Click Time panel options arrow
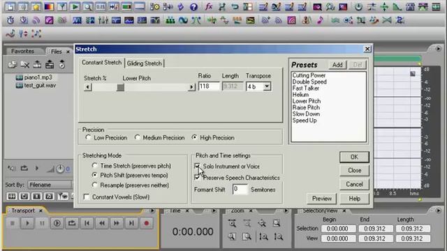This screenshot has width=447, height=251. [214, 211]
